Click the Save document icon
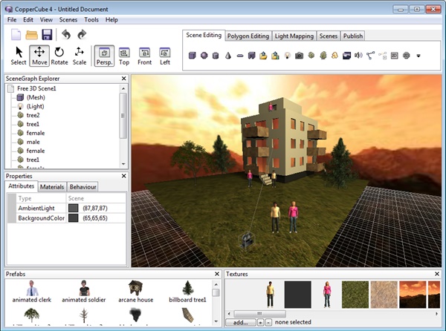Screen dimensions: 446x331 tap(47, 35)
